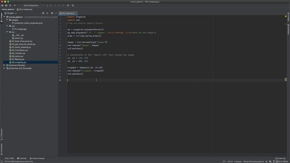Screen dimensions: 290x163
Task: Select 02_get_and_set_pixels.py file
Action: (x=22, y=44)
